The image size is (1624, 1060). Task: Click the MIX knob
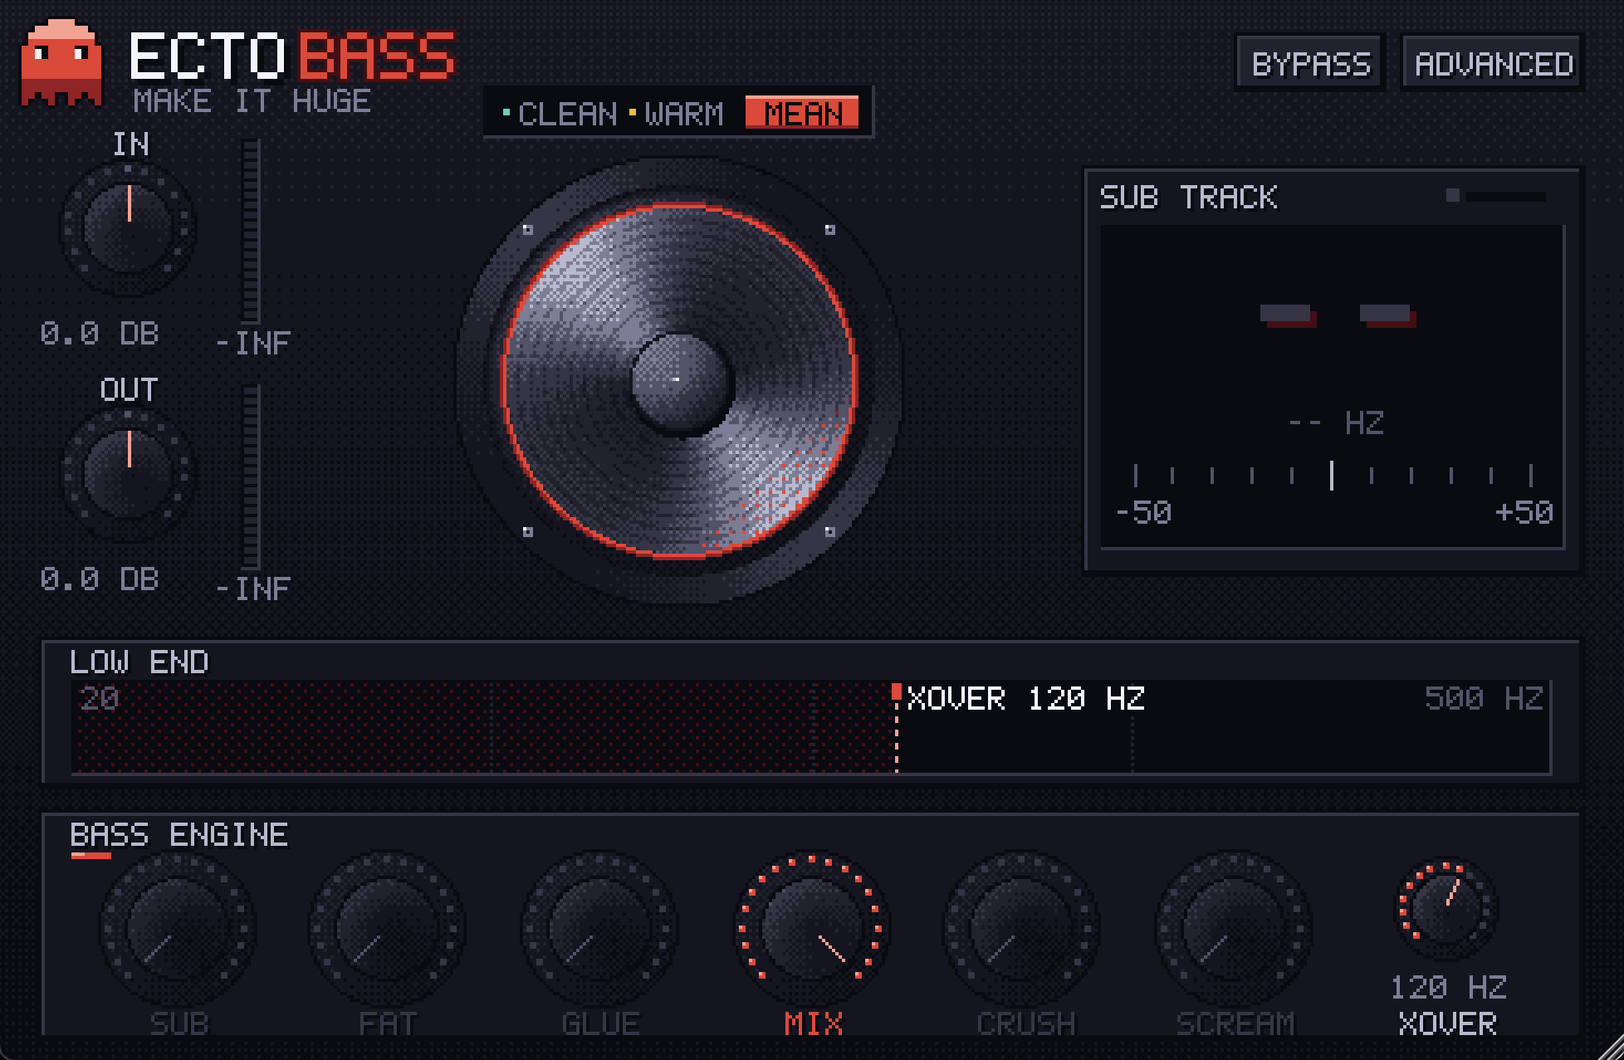pyautogui.click(x=812, y=929)
